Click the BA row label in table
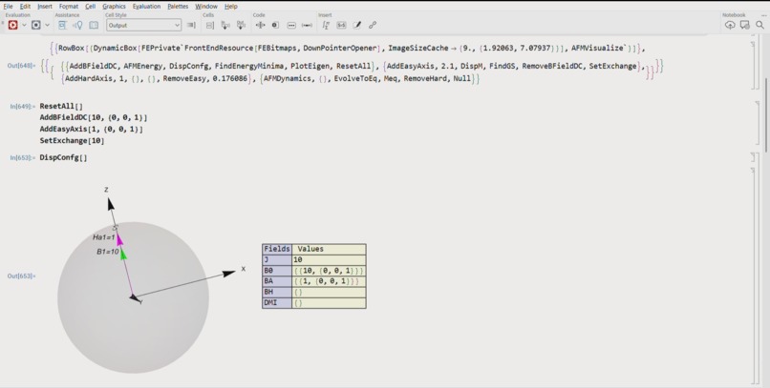The image size is (770, 388). (x=277, y=281)
